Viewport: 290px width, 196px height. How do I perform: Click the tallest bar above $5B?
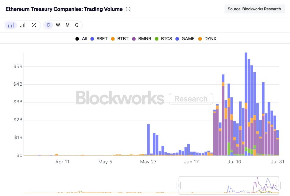(x=246, y=104)
